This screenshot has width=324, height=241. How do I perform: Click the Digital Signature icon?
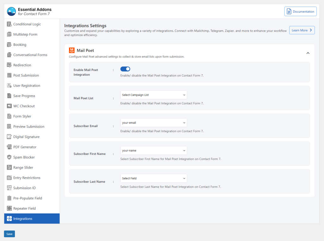pyautogui.click(x=9, y=137)
